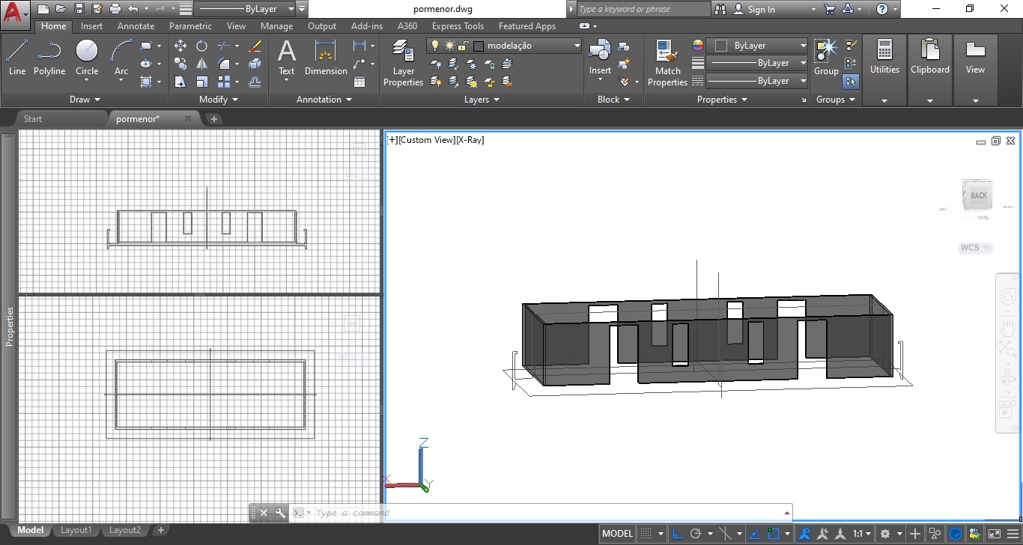Click the keyword search field
The width and height of the screenshot is (1023, 545).
(643, 9)
